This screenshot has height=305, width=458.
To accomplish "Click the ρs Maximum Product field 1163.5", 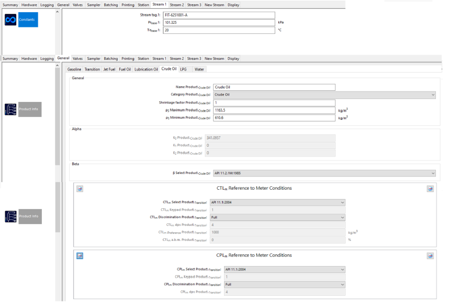I will tap(274, 110).
